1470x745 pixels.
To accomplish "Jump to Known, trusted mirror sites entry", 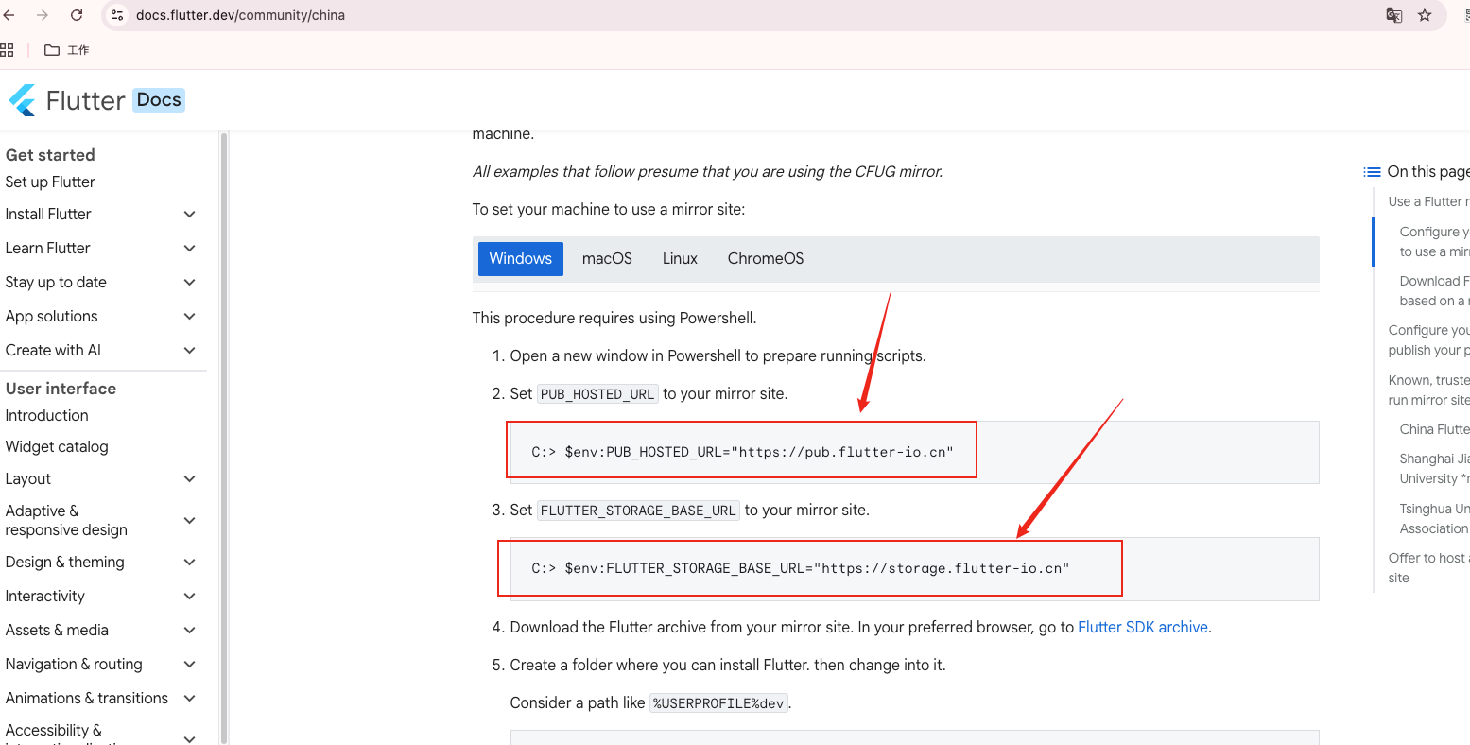I will 1428,390.
